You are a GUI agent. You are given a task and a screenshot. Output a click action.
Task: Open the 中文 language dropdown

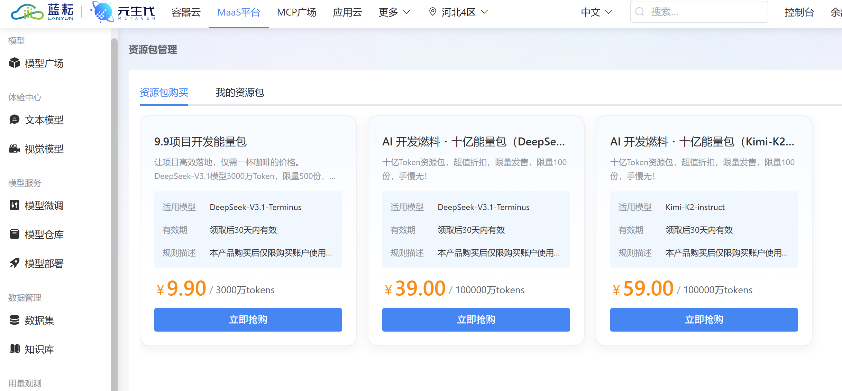click(597, 12)
